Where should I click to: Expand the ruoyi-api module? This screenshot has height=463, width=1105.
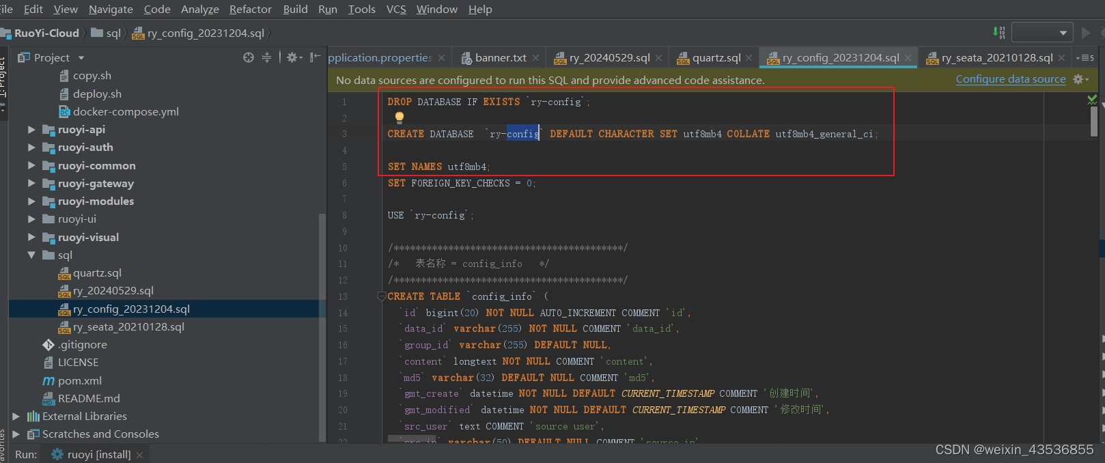point(31,129)
